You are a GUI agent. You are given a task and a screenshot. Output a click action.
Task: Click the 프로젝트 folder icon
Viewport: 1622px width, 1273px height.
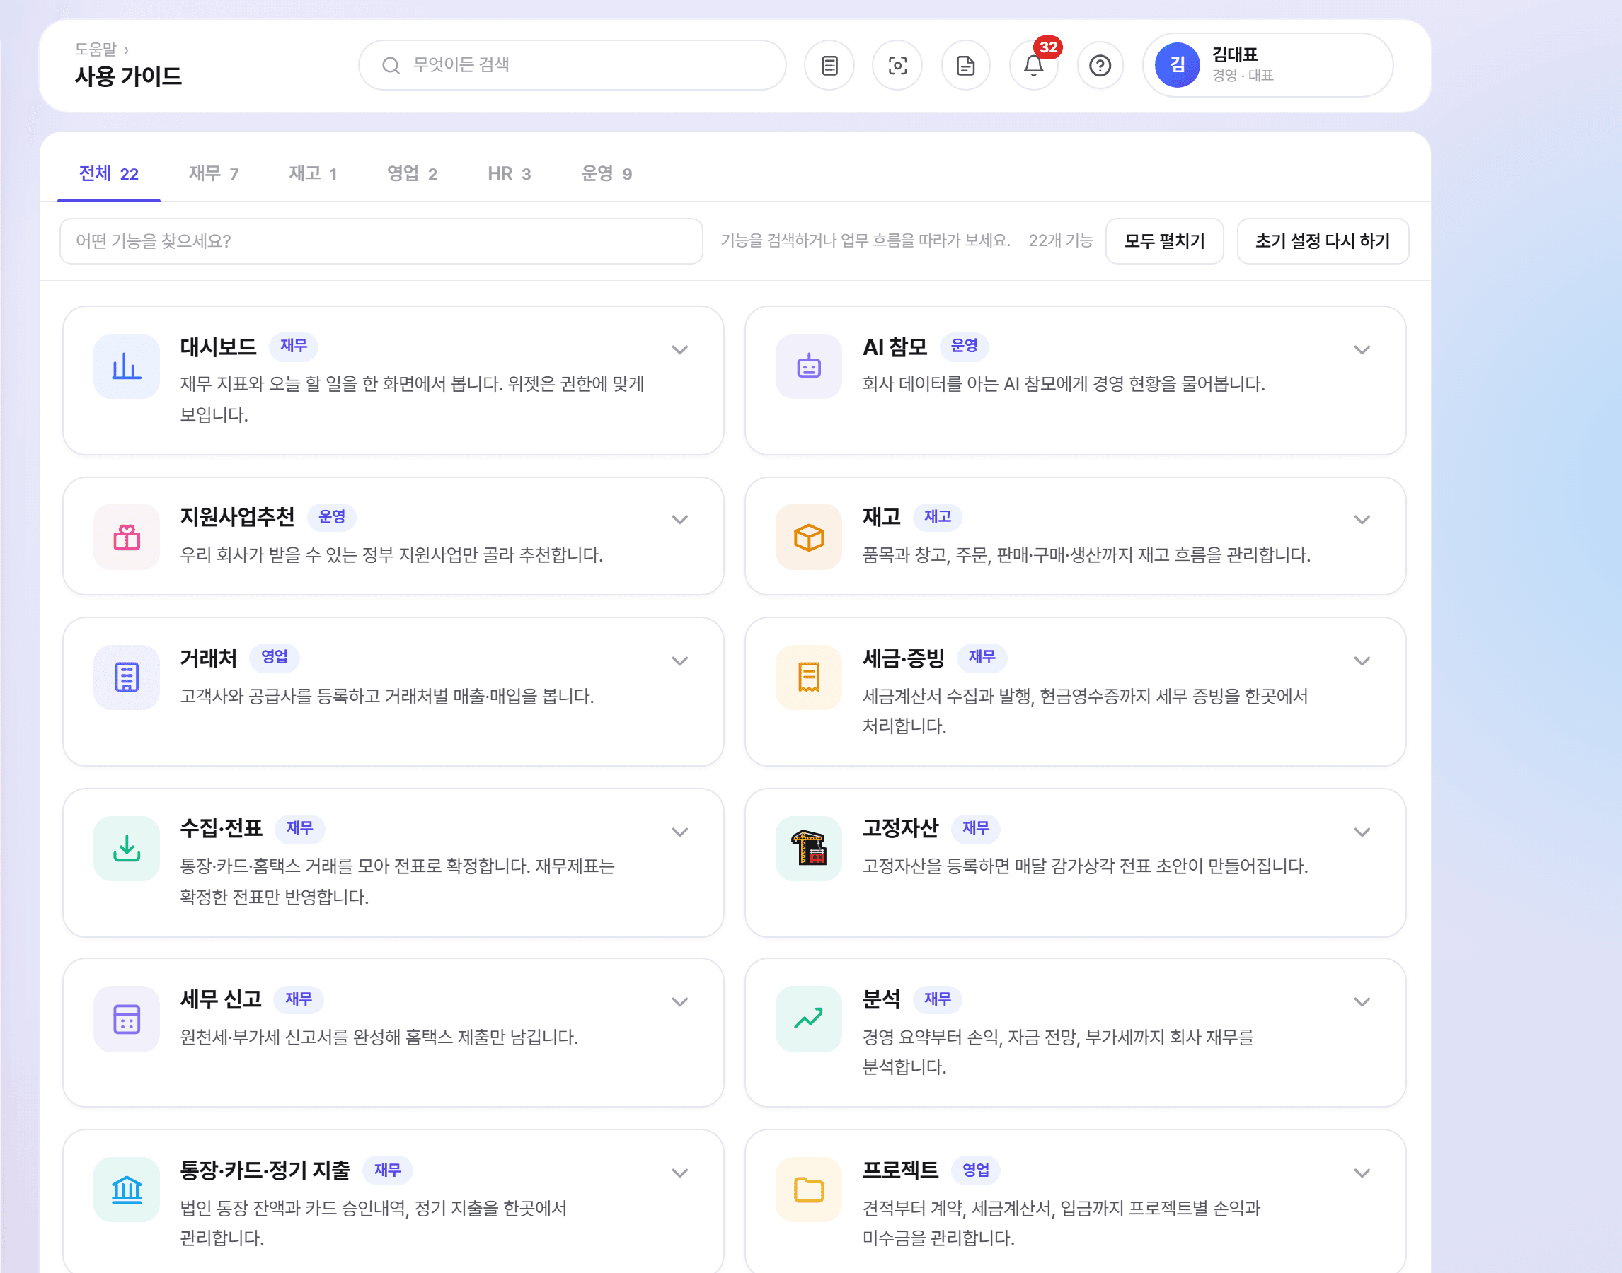tap(808, 1190)
